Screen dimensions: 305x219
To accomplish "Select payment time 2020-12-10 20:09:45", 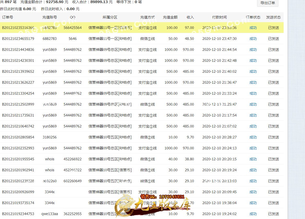I will click(219, 192).
